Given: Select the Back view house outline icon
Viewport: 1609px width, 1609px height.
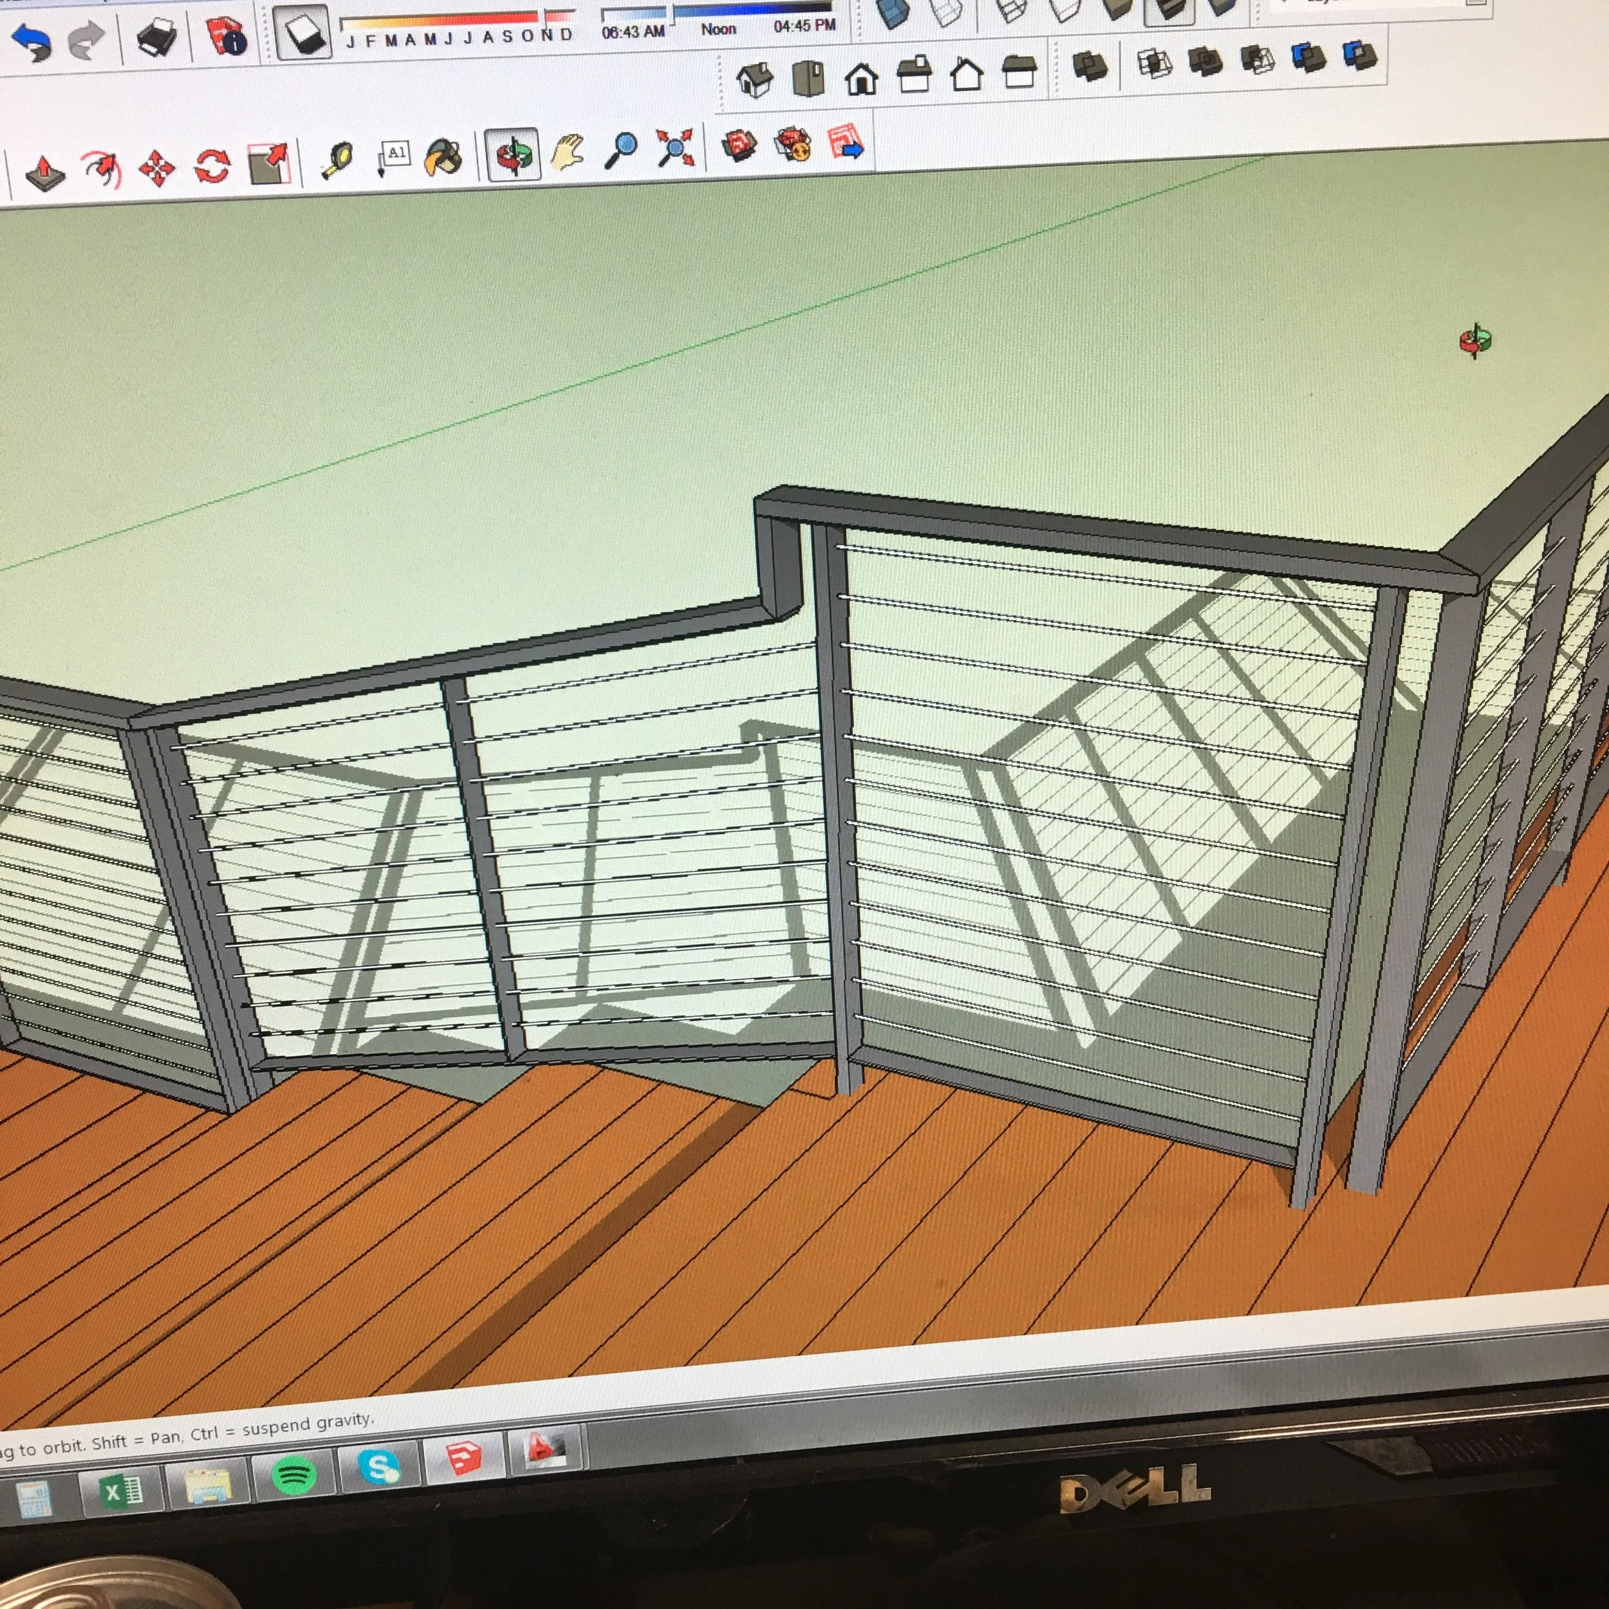Looking at the screenshot, I should coord(966,74).
